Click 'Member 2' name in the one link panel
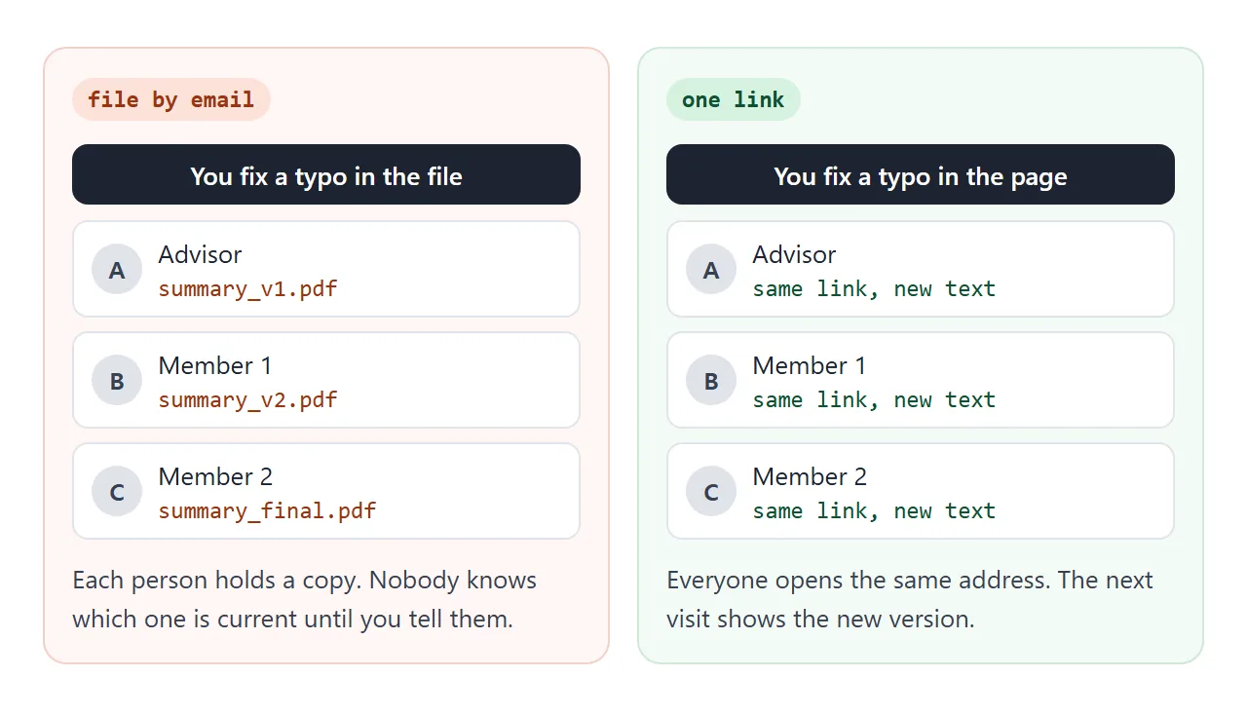The height and width of the screenshot is (715, 1247). (810, 477)
